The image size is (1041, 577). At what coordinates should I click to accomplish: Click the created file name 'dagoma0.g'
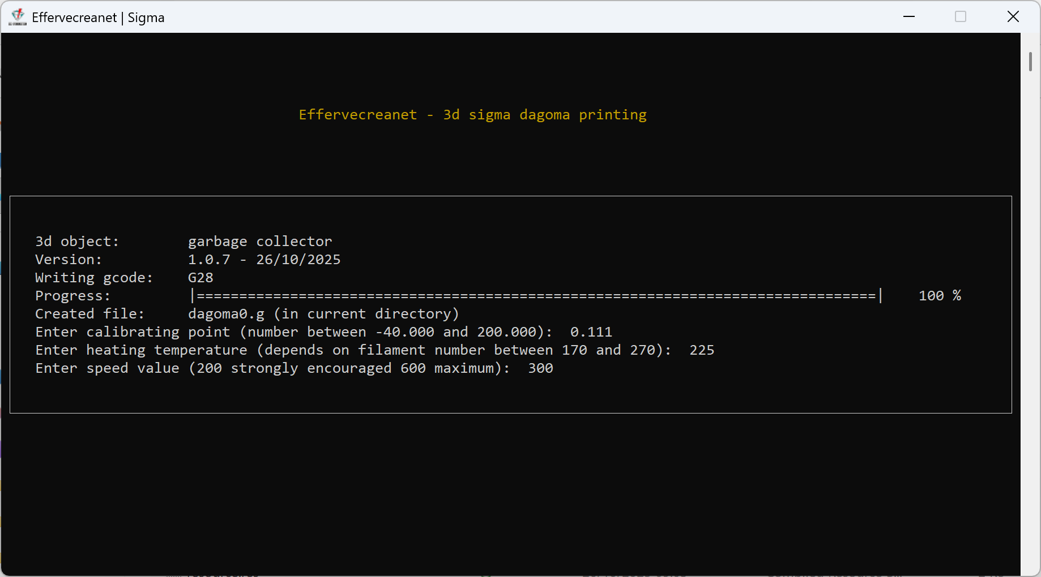226,314
